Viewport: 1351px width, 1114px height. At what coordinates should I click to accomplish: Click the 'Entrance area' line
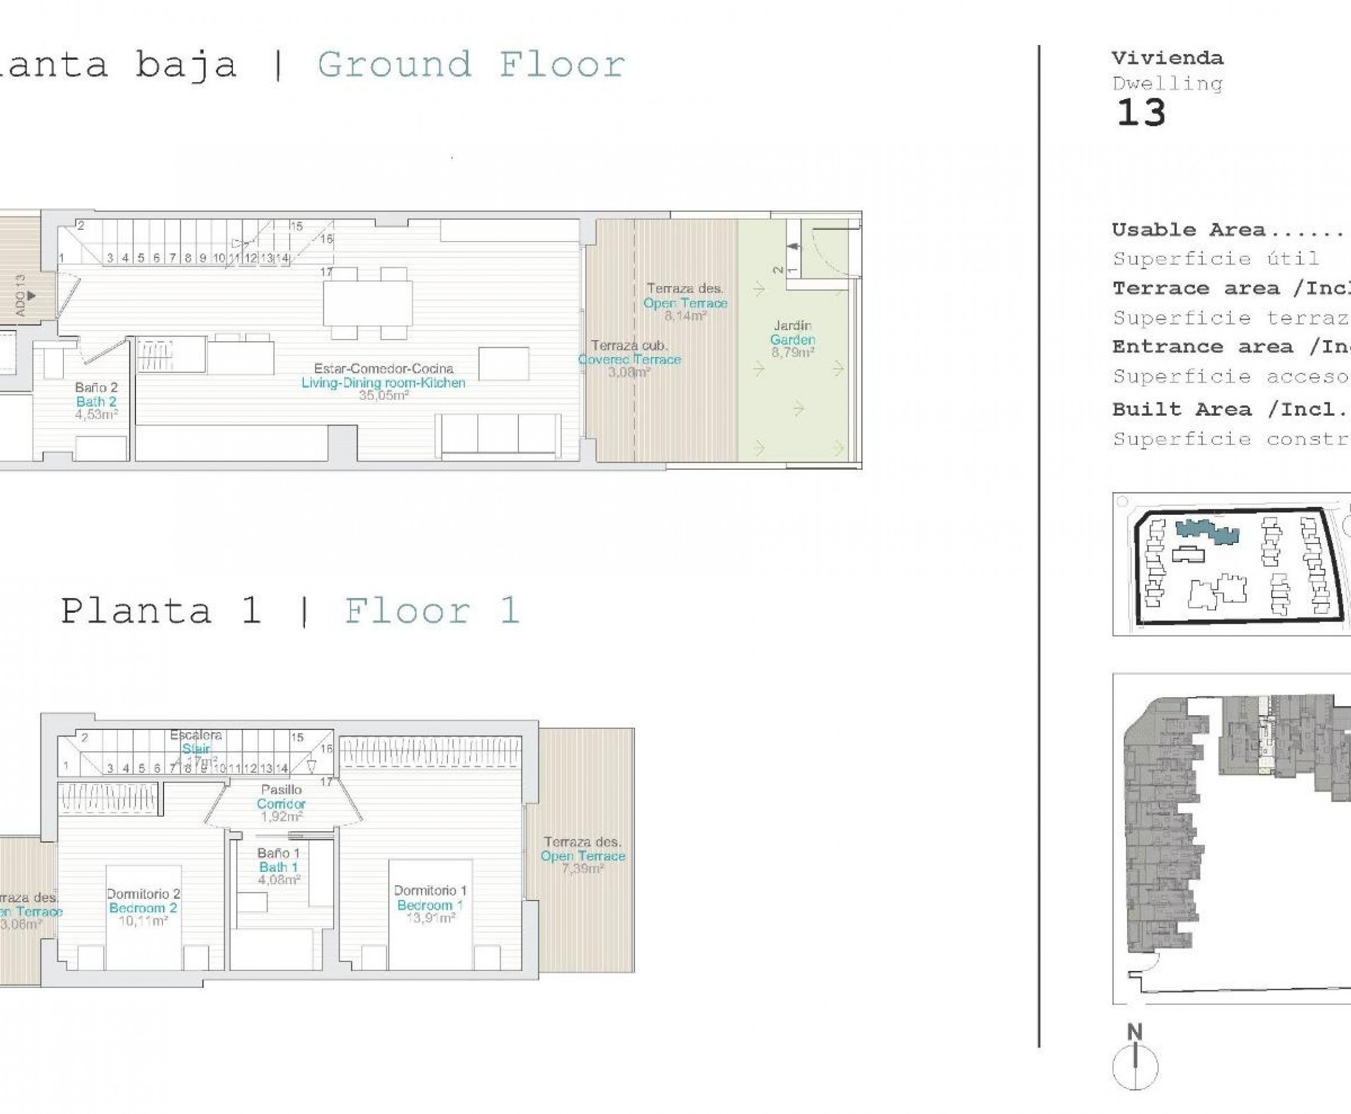1231,347
